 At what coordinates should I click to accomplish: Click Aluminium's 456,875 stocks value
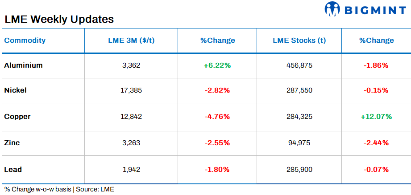point(299,65)
